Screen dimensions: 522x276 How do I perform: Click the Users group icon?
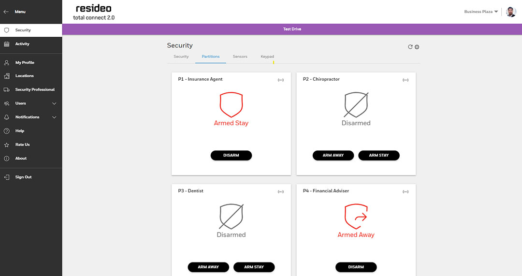tap(6, 103)
